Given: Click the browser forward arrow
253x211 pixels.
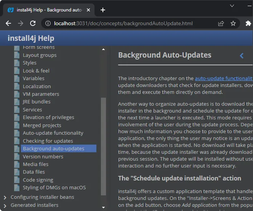Looking at the screenshot, I should [x=21, y=23].
